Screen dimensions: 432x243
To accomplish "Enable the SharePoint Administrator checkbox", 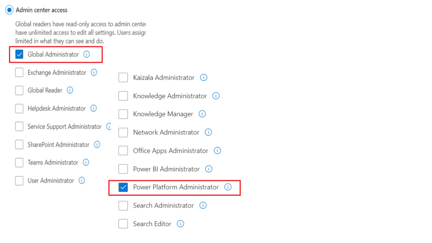I will pos(19,145).
